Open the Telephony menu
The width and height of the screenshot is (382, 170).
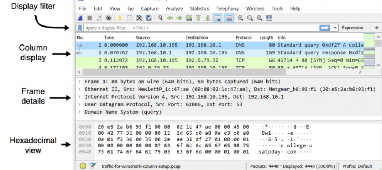pos(227,8)
